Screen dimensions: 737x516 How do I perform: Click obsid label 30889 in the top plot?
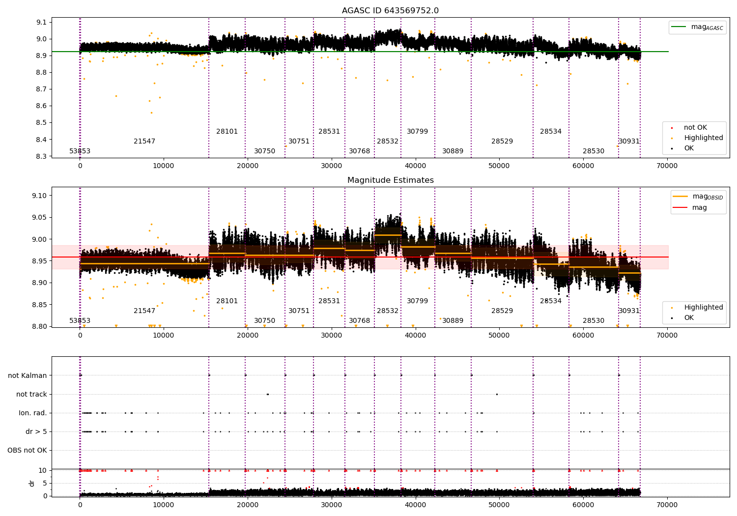tap(453, 151)
